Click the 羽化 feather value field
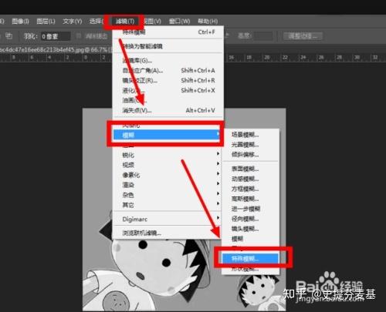Image resolution: width=386 pixels, height=312 pixels. tap(56, 36)
